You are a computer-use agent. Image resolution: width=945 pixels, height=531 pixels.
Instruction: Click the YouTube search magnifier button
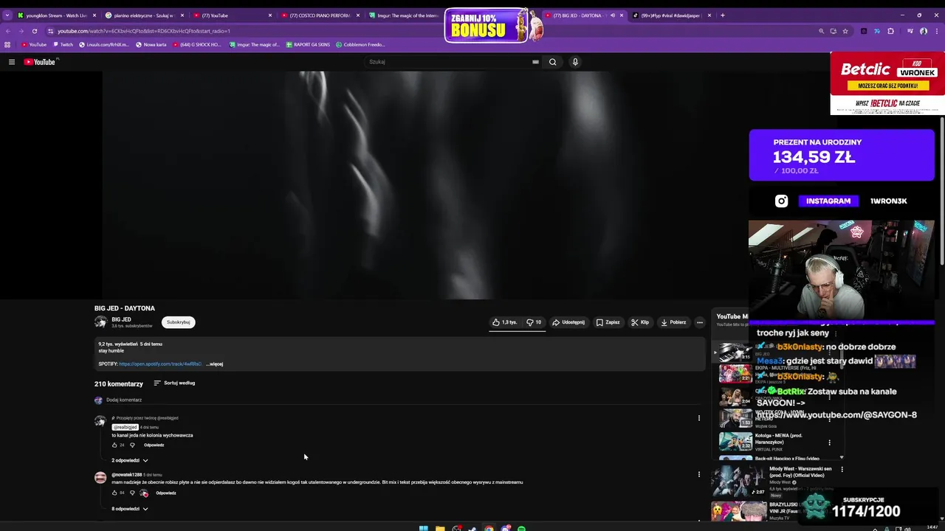tap(552, 62)
